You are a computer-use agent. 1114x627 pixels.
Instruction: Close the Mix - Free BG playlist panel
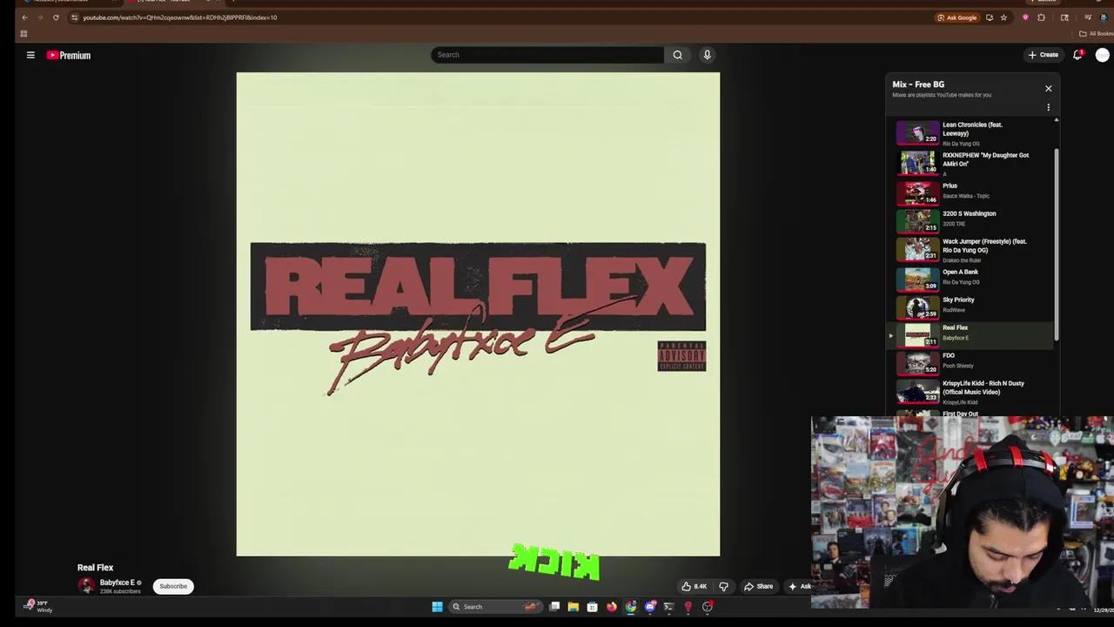(x=1048, y=88)
